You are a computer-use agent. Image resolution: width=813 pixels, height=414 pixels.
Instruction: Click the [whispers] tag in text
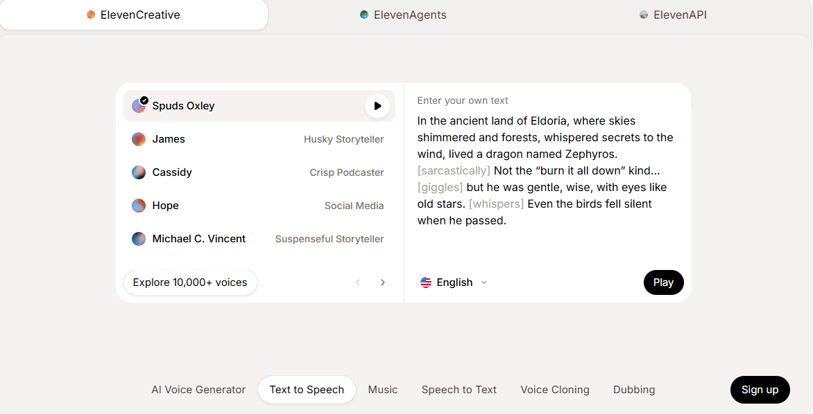coord(496,204)
